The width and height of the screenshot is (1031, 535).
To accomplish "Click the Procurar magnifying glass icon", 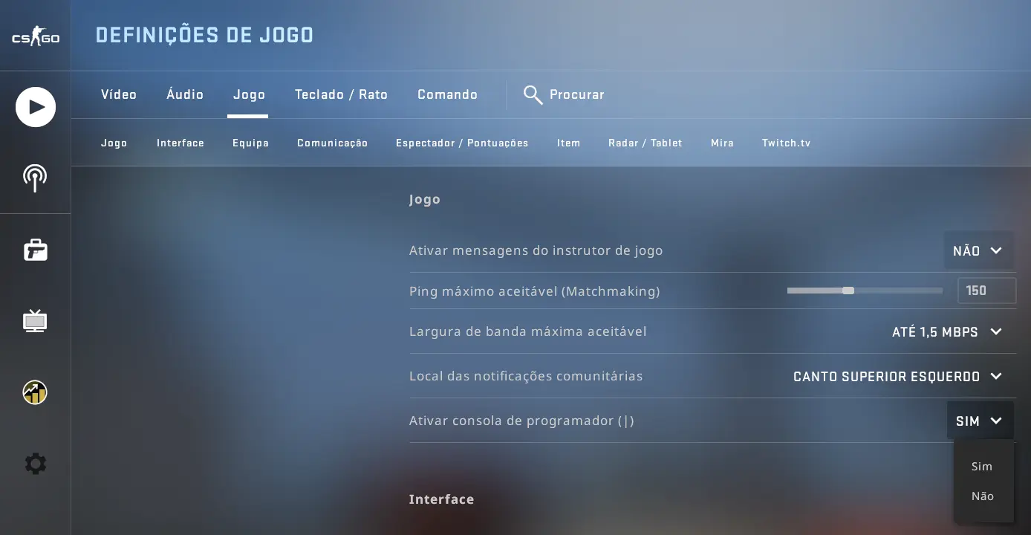I will [533, 94].
